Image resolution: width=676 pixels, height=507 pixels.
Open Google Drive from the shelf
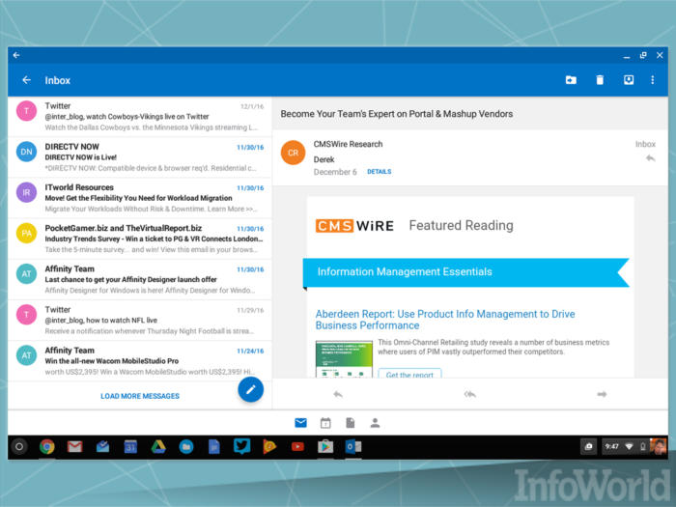coord(158,446)
